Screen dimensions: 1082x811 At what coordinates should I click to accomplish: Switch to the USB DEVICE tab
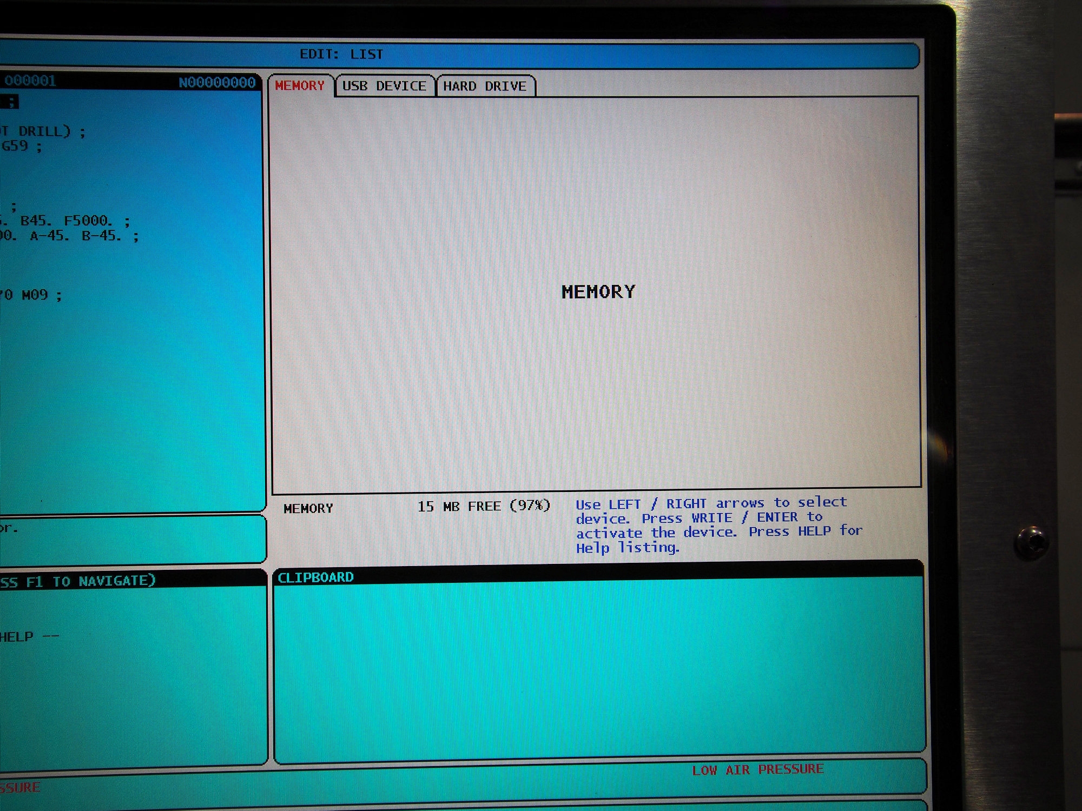[x=384, y=87]
